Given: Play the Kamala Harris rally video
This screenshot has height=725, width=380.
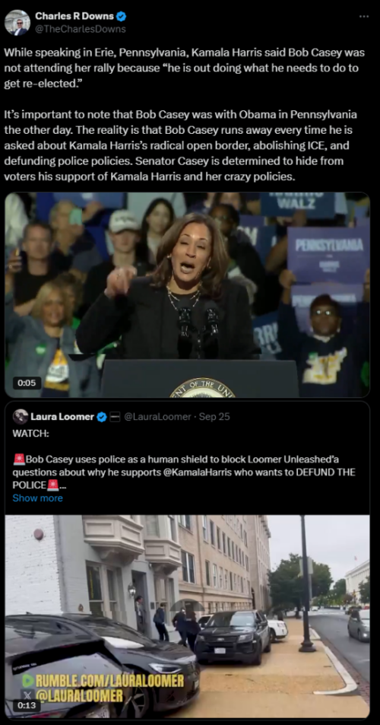Looking at the screenshot, I should (187, 295).
